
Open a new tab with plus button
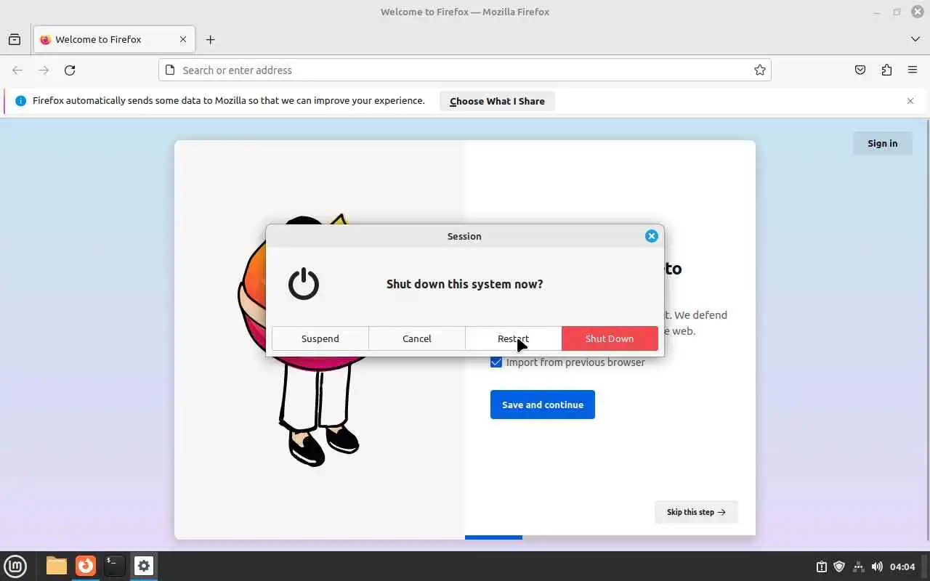(210, 39)
